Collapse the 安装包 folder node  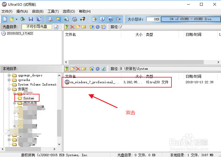(x=9, y=89)
